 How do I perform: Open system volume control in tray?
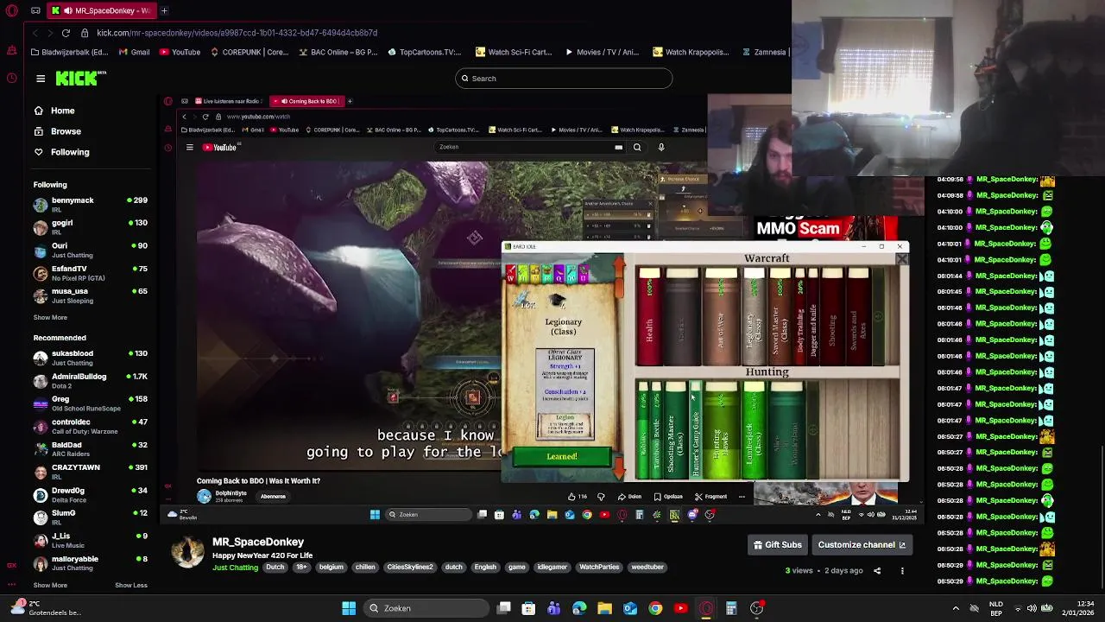pyautogui.click(x=1032, y=608)
